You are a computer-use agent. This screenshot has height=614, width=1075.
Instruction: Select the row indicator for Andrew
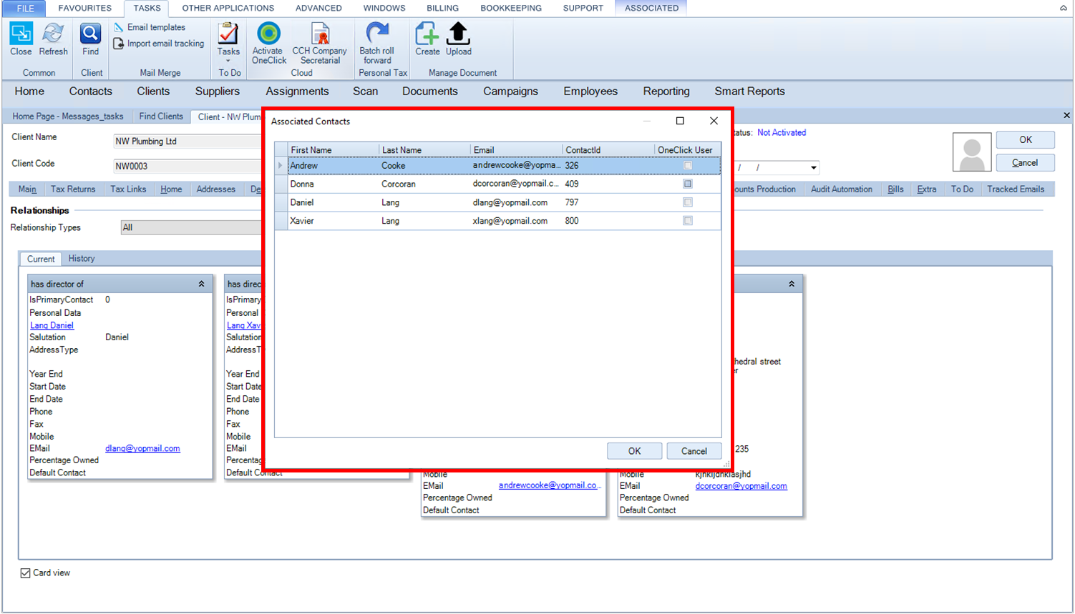coord(281,165)
